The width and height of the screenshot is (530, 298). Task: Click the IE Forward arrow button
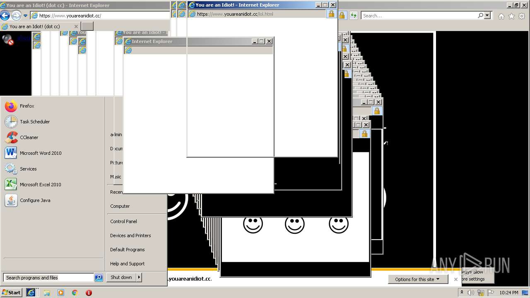point(16,16)
